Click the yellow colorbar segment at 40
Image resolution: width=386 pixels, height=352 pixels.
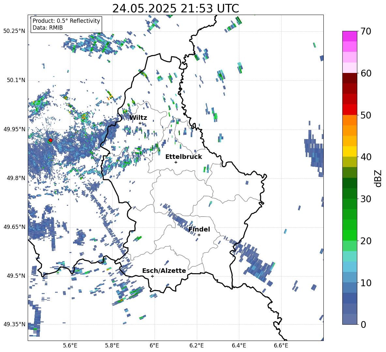tap(349, 151)
